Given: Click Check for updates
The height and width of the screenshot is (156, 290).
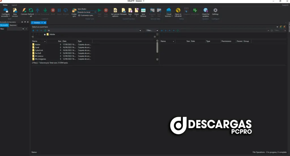Looking at the screenshot, I should click(x=206, y=12).
